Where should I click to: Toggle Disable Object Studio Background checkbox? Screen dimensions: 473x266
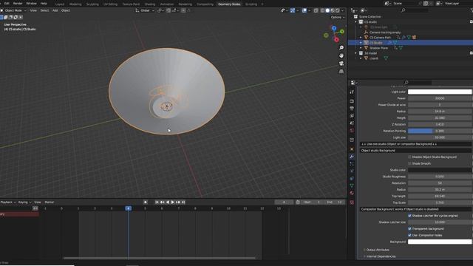409,157
